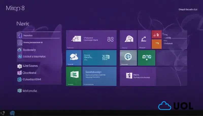Open the green tile with devices icon
The height and width of the screenshot is (116, 203).
coord(147,58)
